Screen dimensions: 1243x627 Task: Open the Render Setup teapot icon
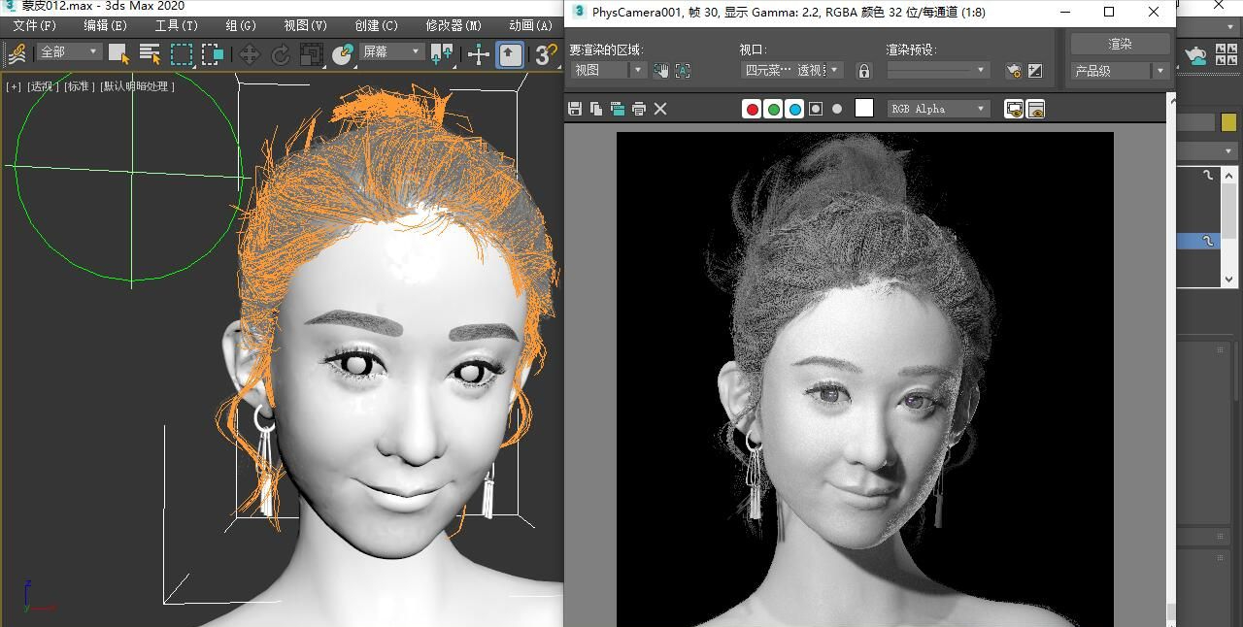[1014, 70]
